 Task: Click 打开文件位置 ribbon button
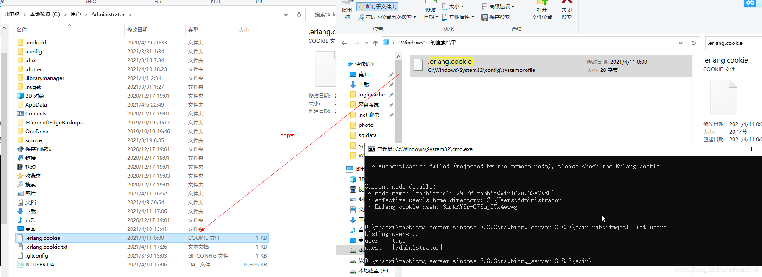pos(542,10)
